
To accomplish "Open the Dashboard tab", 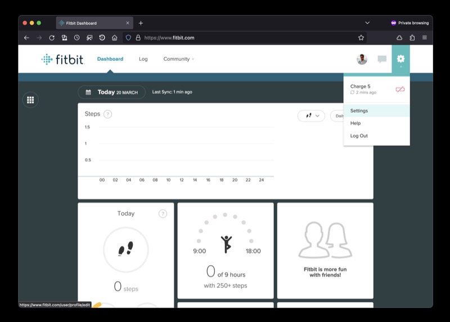I will point(110,59).
